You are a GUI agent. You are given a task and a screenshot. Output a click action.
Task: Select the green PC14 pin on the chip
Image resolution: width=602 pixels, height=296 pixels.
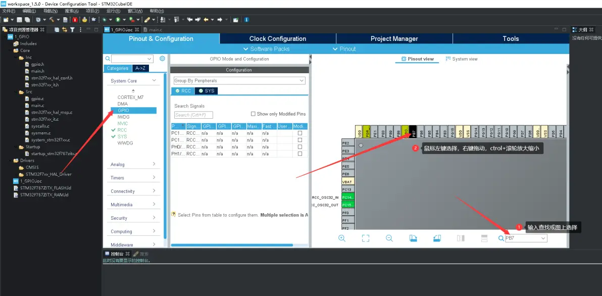348,197
